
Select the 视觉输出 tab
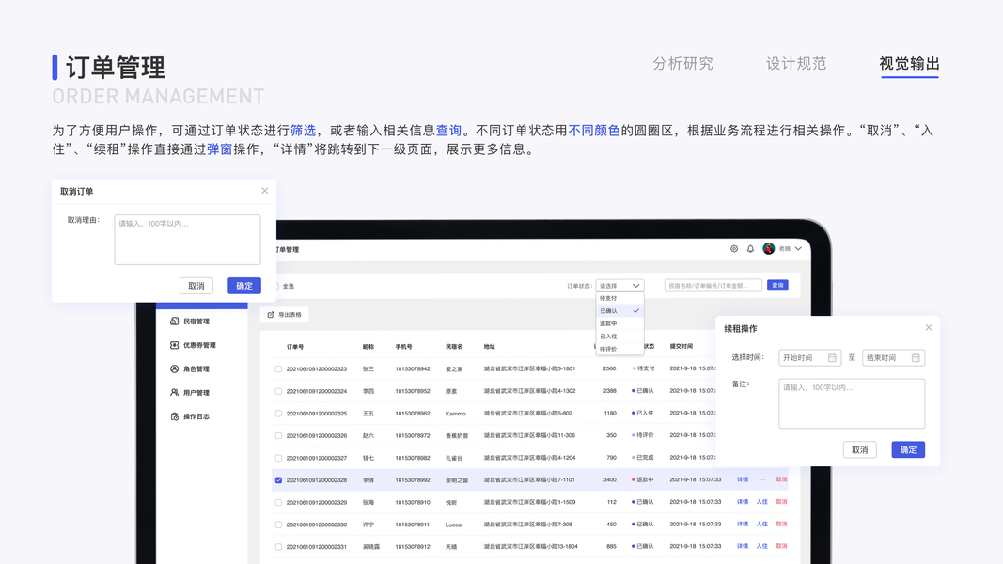pyautogui.click(x=910, y=63)
